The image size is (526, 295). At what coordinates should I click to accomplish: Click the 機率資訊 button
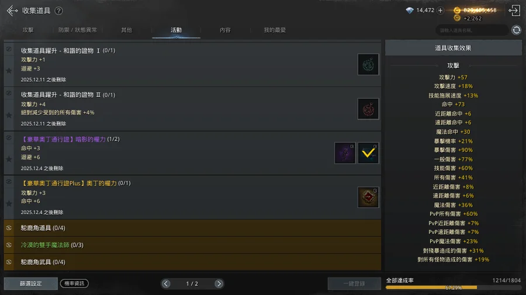(x=74, y=283)
